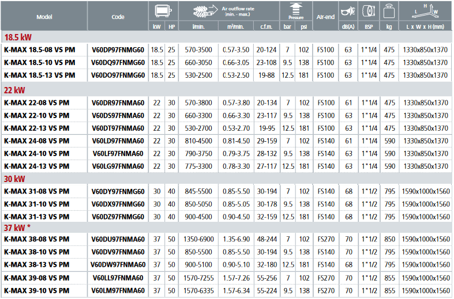Click the BSP pipe connection icon
Viewport: 454px width, 299px height.
point(369,11)
